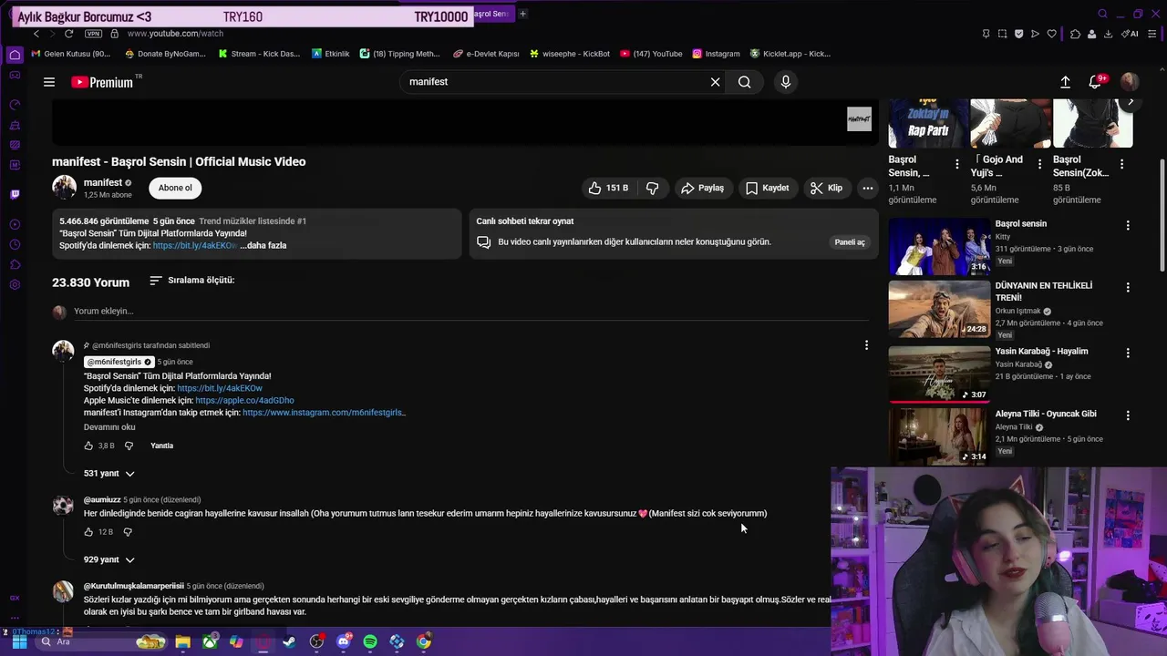The height and width of the screenshot is (656, 1167).
Task: Open more actions menu beside Klip
Action: 868,188
